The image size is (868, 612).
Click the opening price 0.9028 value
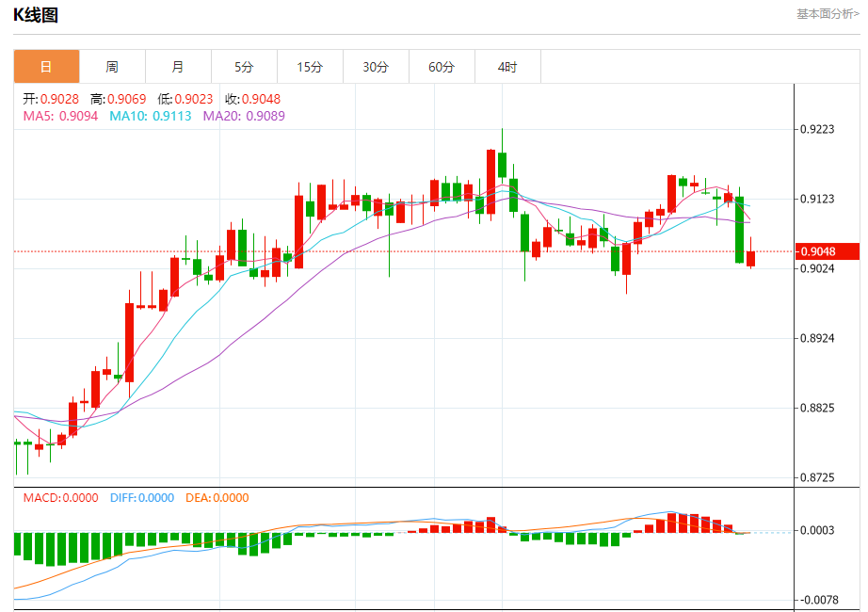tap(60, 99)
